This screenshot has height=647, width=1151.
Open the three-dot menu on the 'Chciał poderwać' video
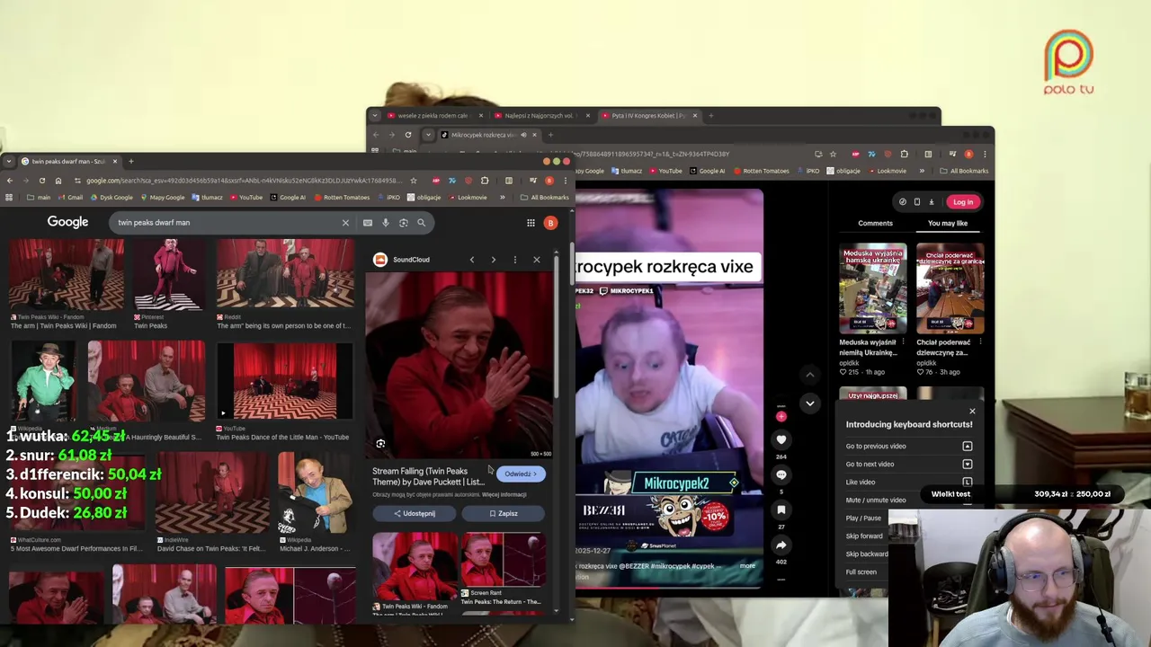pos(980,342)
